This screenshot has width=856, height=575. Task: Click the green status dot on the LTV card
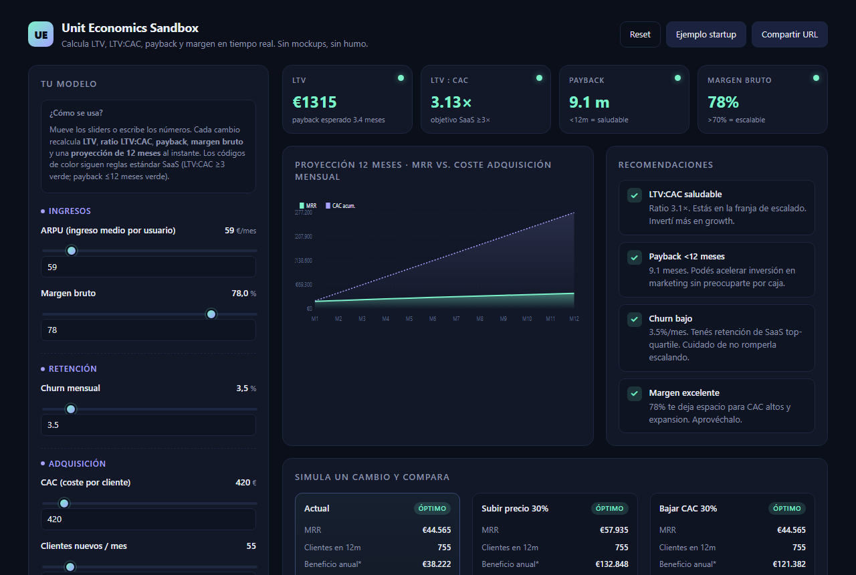401,78
